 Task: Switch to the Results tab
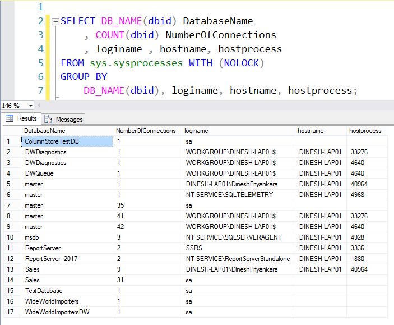point(21,118)
